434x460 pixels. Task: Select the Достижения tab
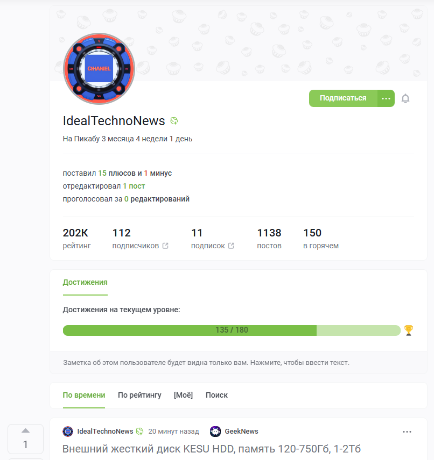85,282
